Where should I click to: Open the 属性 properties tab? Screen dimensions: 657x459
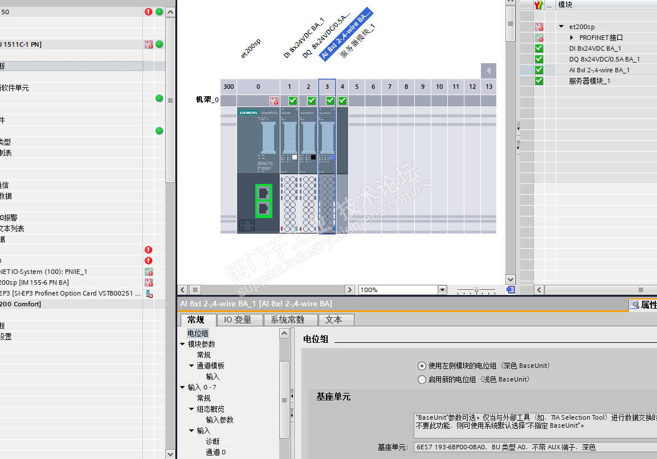point(643,305)
